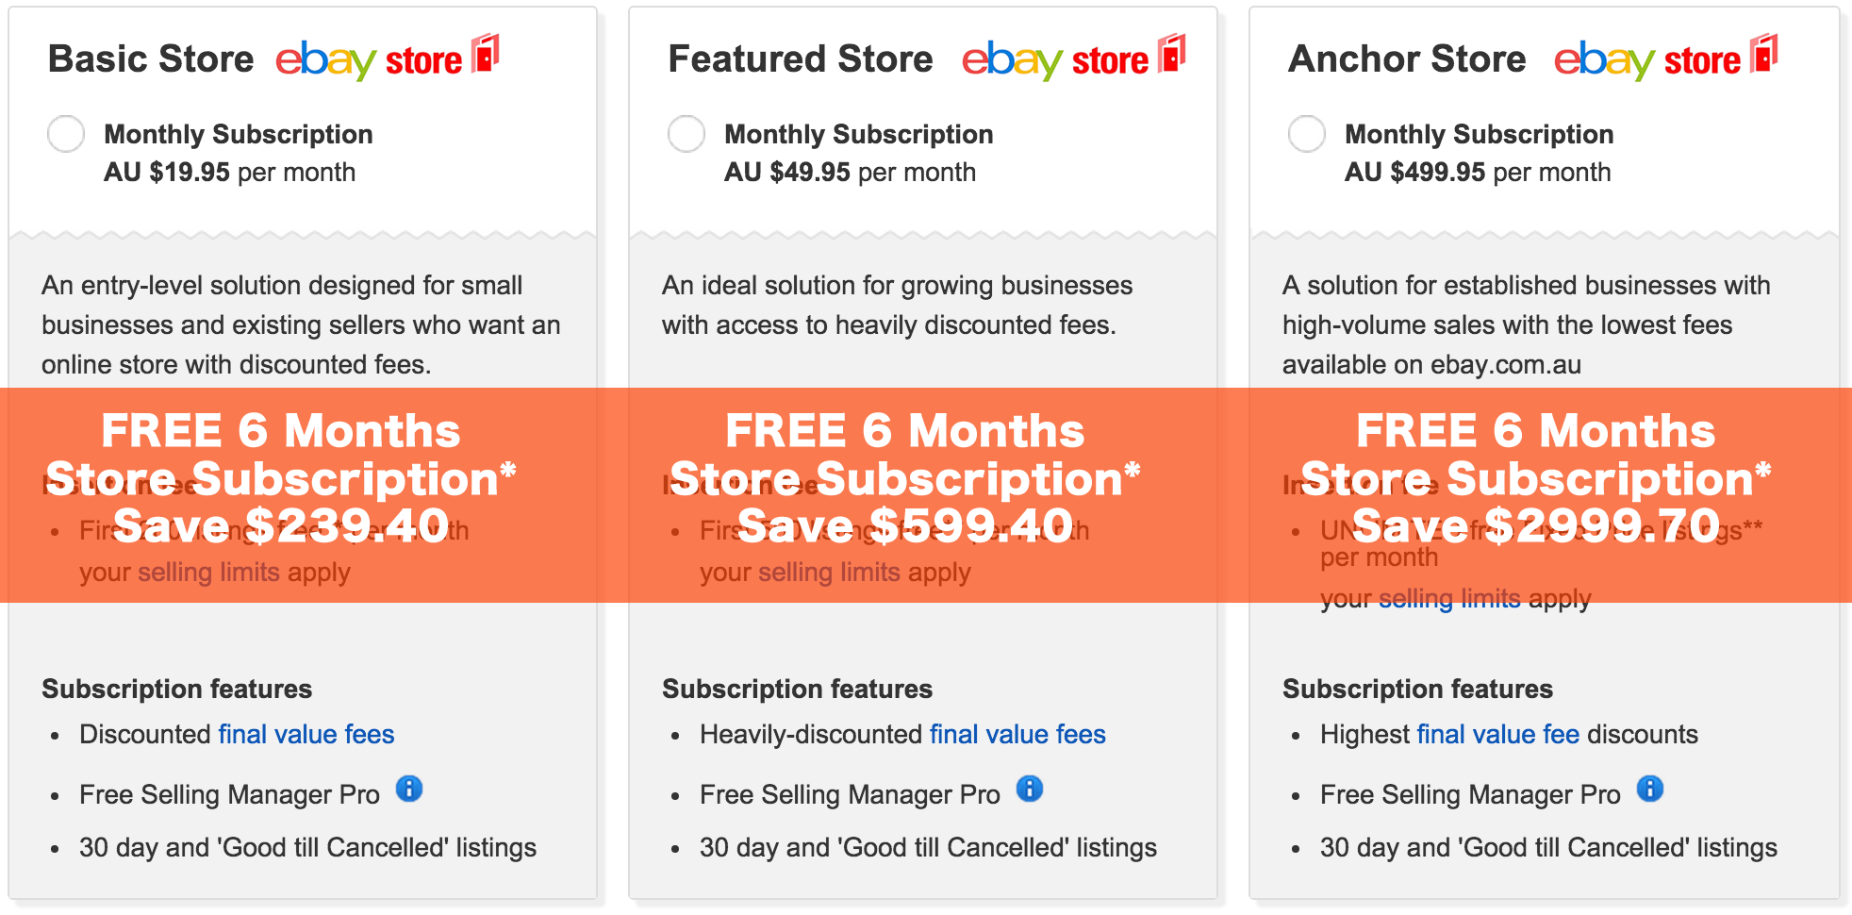
Task: Click the Featured Store heading
Action: (x=801, y=58)
